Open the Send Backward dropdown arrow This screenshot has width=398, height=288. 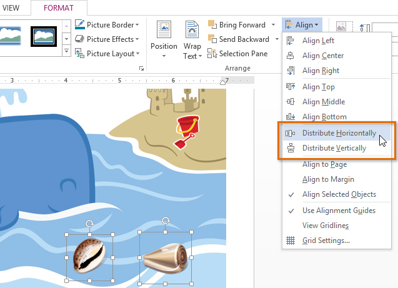277,39
